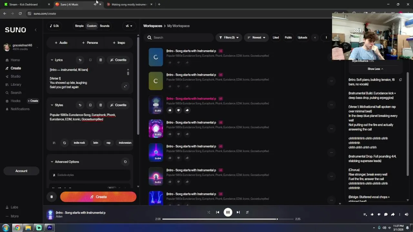
Task: Open the thumbnail of the 3:04 song
Action: tap(156, 152)
